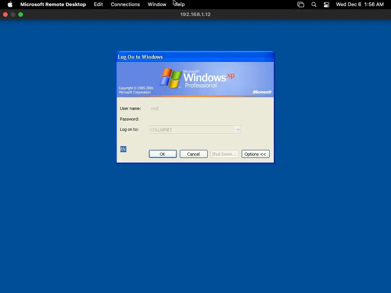Open the Connections menu
Viewport: 391px width, 293px height.
point(125,5)
